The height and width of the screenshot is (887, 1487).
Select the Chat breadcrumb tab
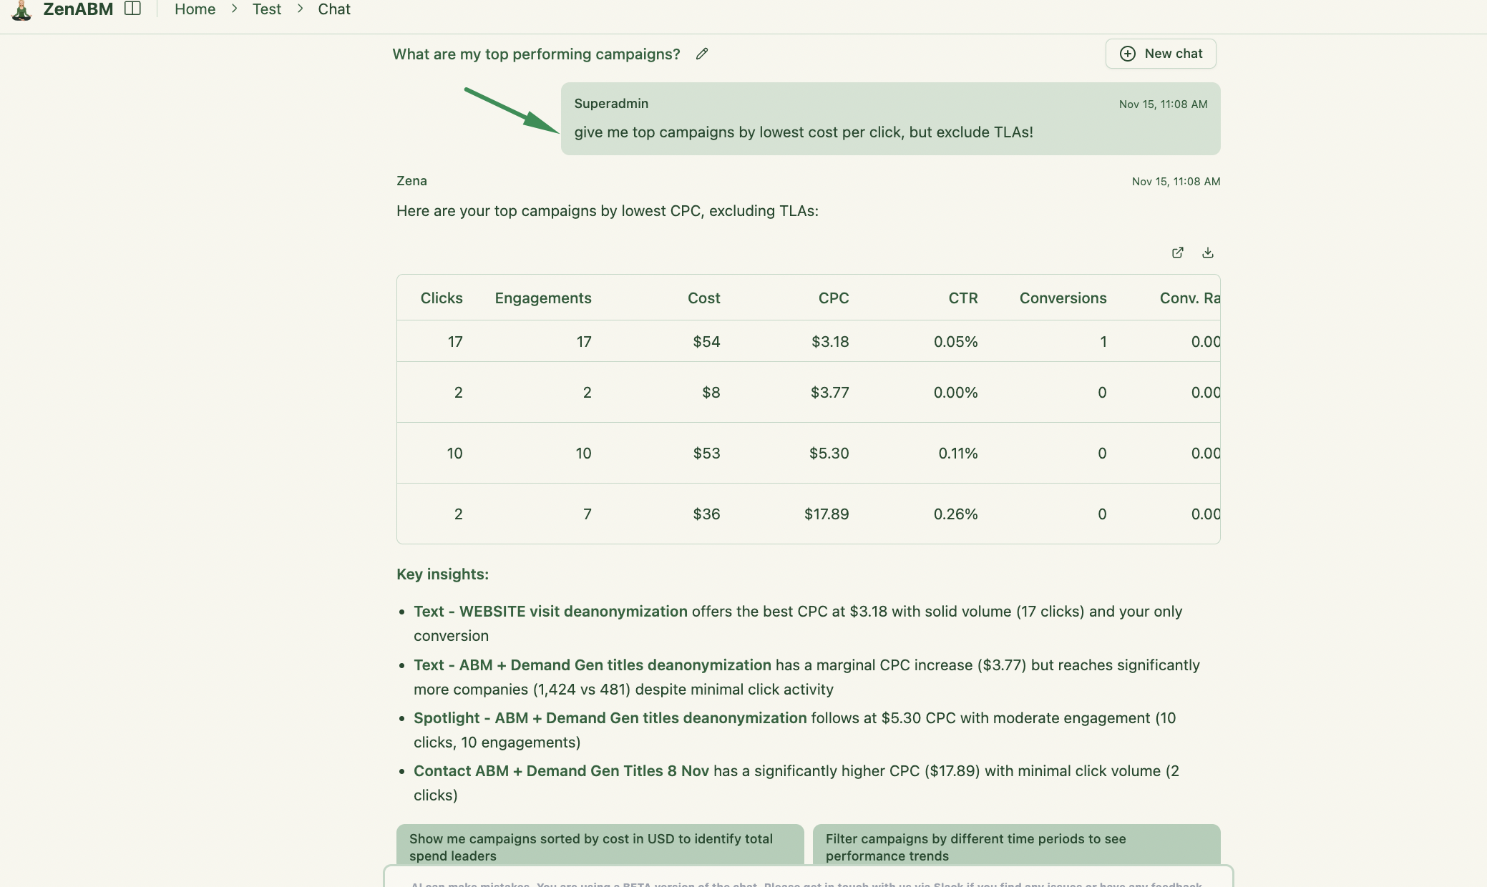[334, 9]
